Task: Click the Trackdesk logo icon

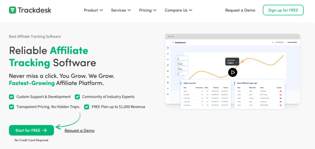Action: pos(12,10)
